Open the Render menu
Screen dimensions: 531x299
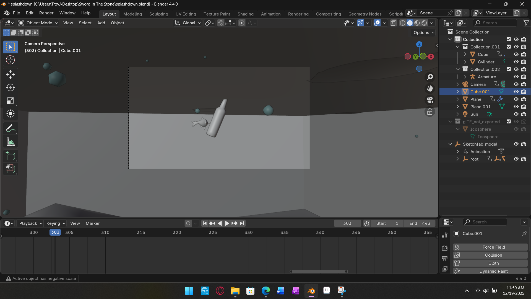click(46, 13)
